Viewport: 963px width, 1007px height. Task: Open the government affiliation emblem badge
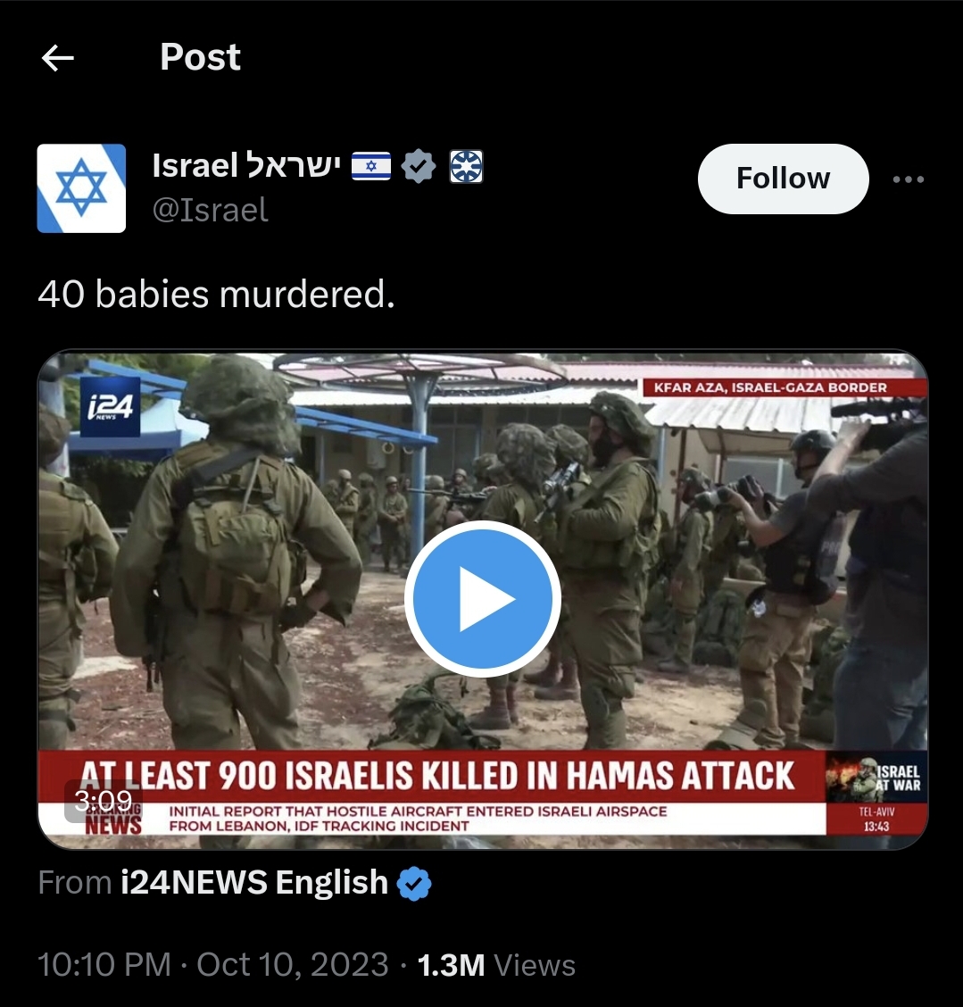click(x=466, y=166)
